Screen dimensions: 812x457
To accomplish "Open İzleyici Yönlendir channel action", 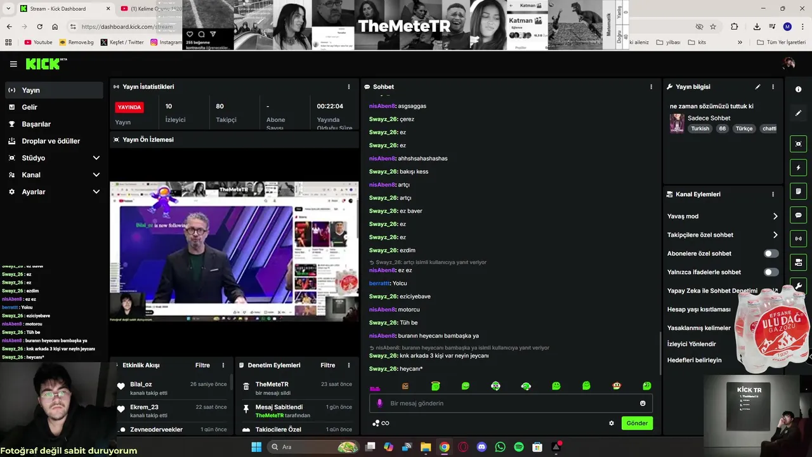I will (x=691, y=344).
